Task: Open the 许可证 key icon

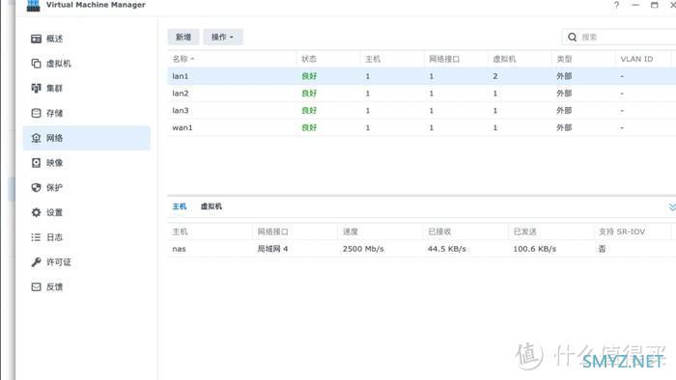Action: 37,262
